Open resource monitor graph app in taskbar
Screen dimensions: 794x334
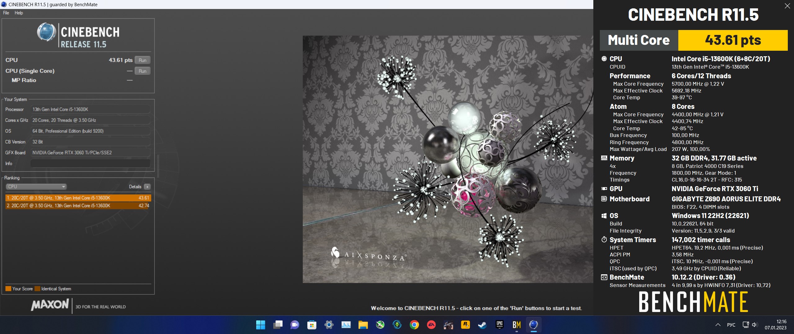pyautogui.click(x=346, y=325)
